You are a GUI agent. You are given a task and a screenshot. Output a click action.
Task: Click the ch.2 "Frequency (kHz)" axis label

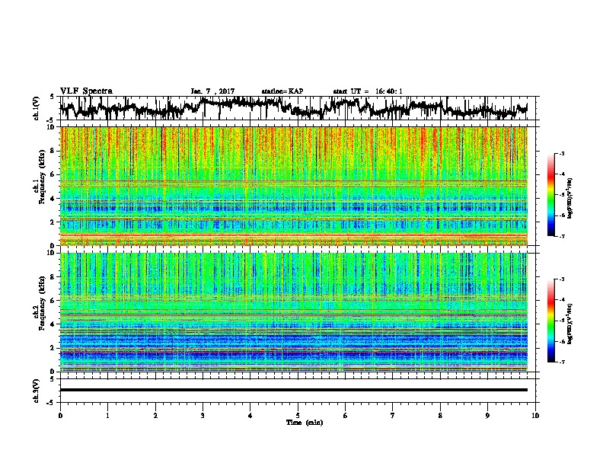(41, 303)
